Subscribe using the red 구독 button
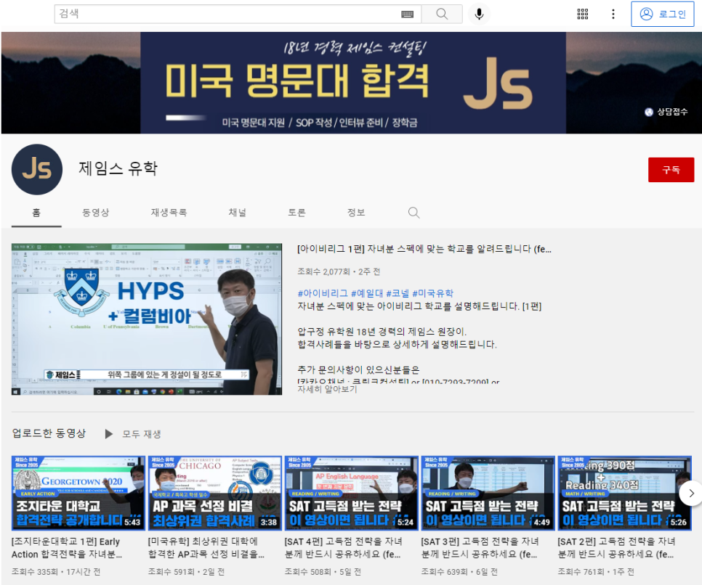The image size is (702, 585). tap(670, 169)
